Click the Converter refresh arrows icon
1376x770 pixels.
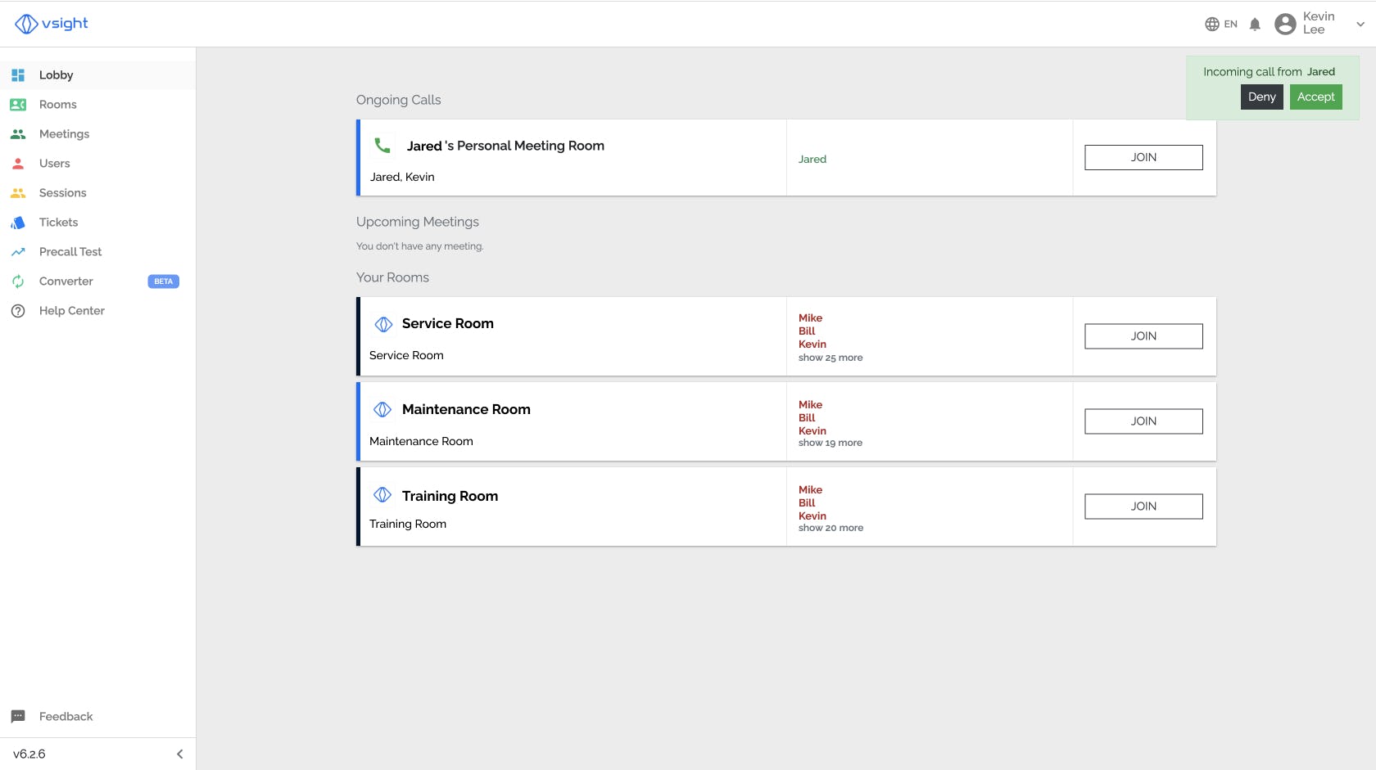[18, 281]
